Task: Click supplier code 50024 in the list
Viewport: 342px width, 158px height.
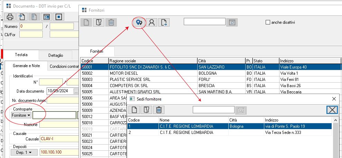Action: click(87, 148)
